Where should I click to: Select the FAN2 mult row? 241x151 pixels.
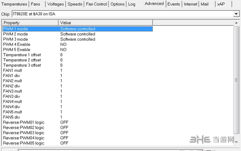[77, 81]
